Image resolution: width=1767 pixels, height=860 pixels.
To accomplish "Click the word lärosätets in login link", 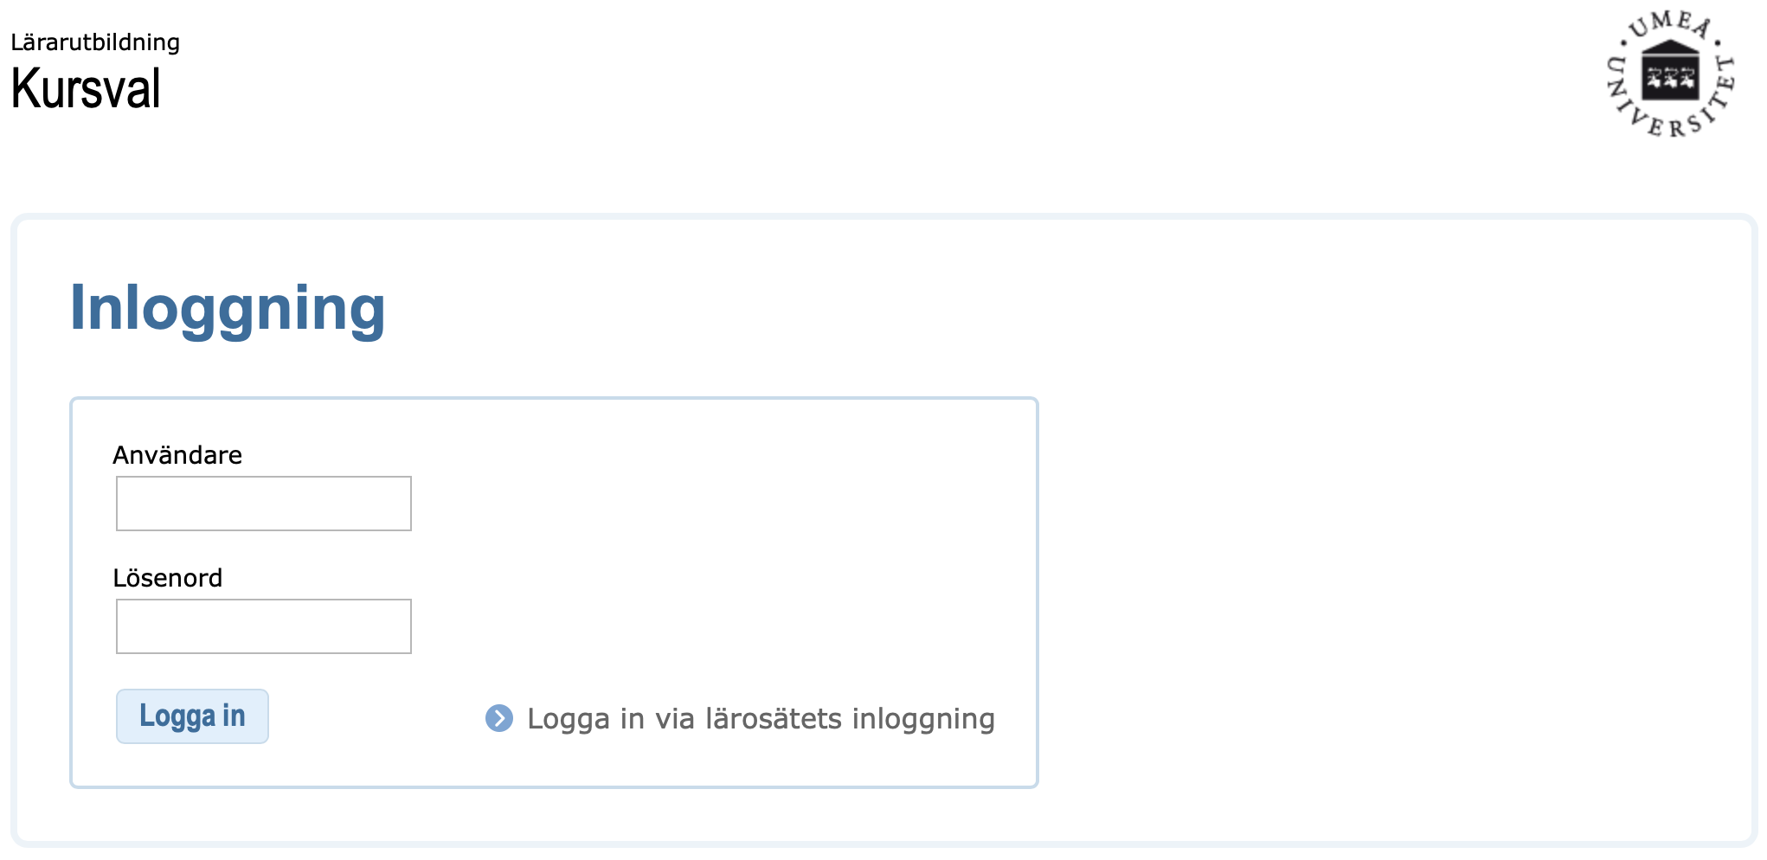I will [774, 719].
